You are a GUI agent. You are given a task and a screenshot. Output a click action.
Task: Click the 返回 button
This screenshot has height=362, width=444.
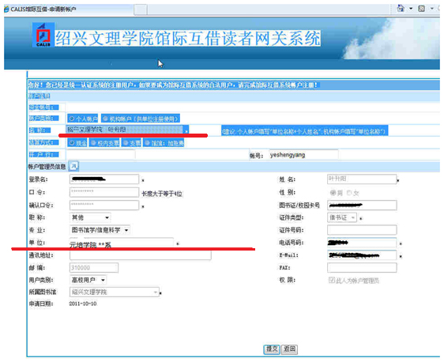click(289, 349)
